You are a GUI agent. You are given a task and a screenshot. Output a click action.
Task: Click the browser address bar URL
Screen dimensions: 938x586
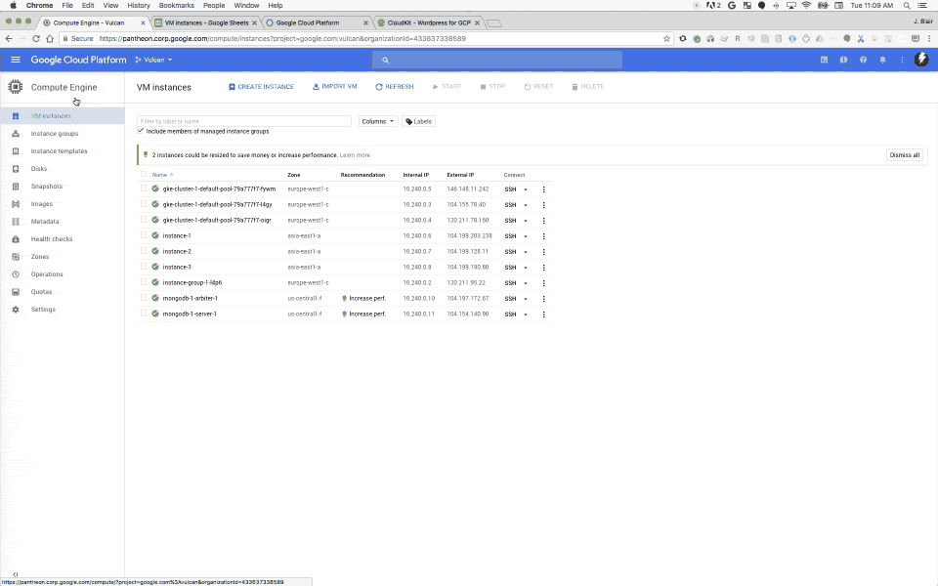[x=282, y=38]
